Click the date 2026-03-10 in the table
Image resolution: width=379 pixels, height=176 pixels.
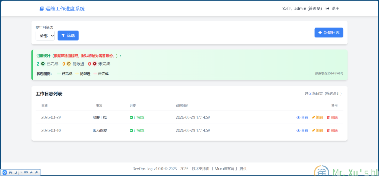pos(51,130)
